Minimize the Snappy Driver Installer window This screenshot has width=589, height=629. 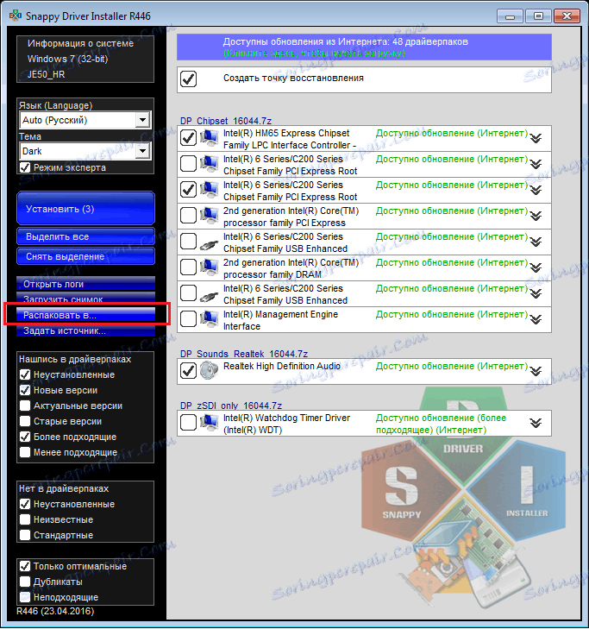click(510, 16)
